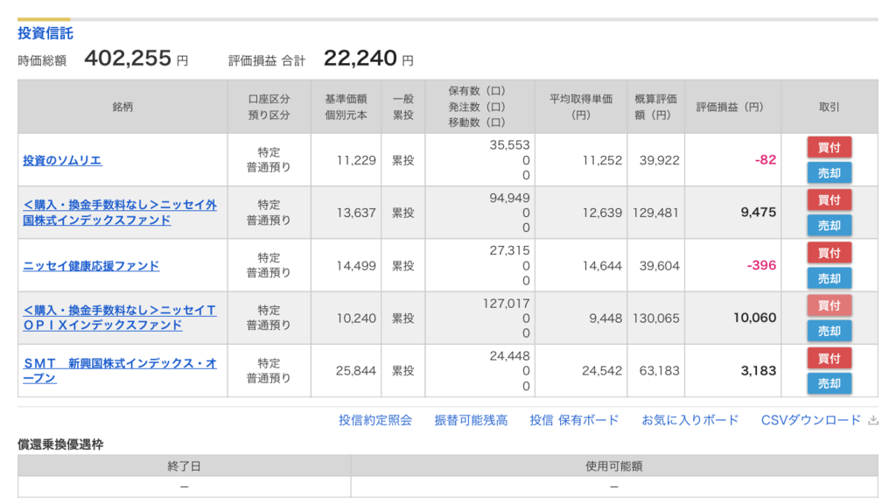
Task: Click 買付 for ニッセイ外国株式インデックスファンド
Action: (829, 200)
